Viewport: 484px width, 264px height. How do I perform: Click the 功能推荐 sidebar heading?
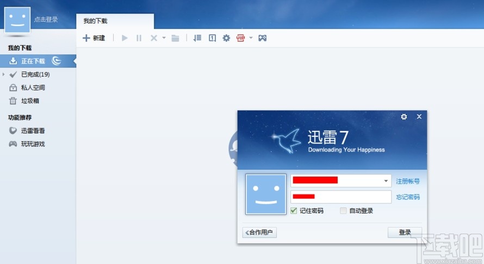(x=20, y=117)
